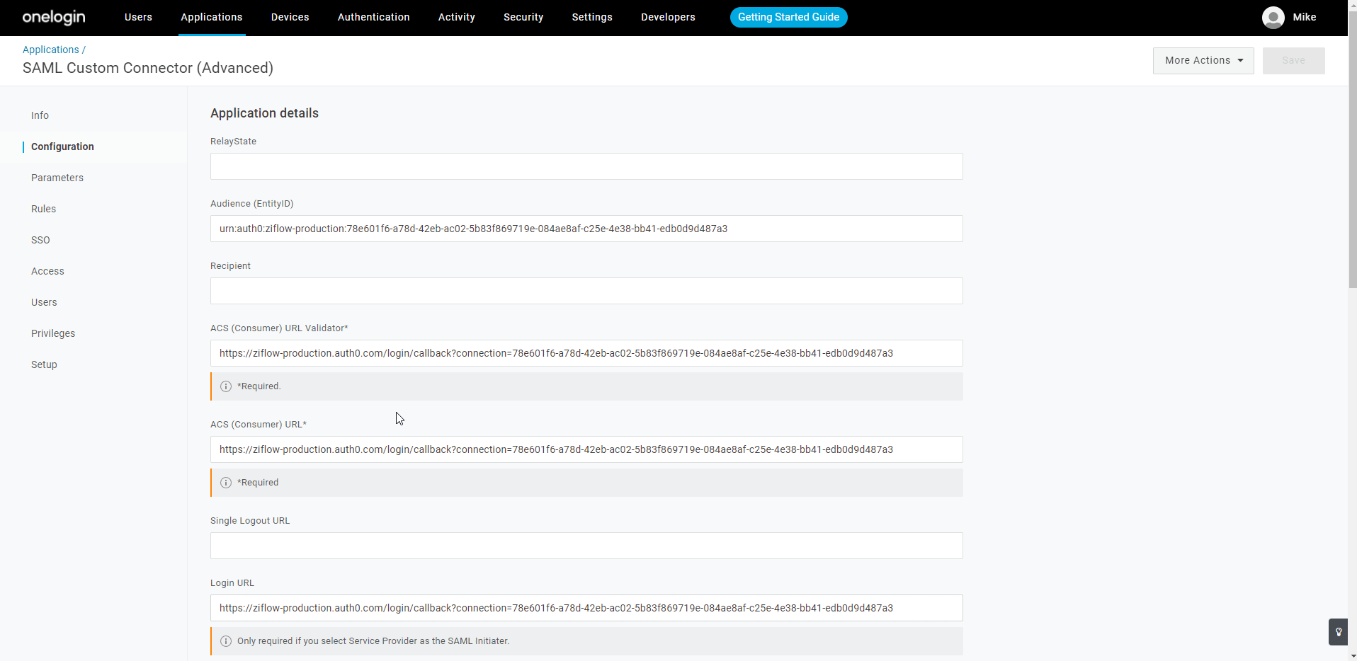
Task: Click the OneLogin logo
Action: (54, 17)
